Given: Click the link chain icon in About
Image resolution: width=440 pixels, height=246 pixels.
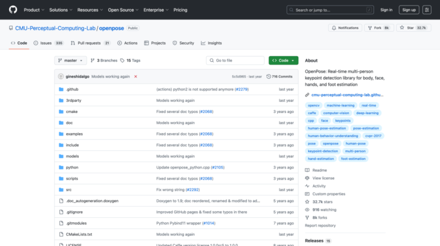Looking at the screenshot, I should [x=307, y=95].
